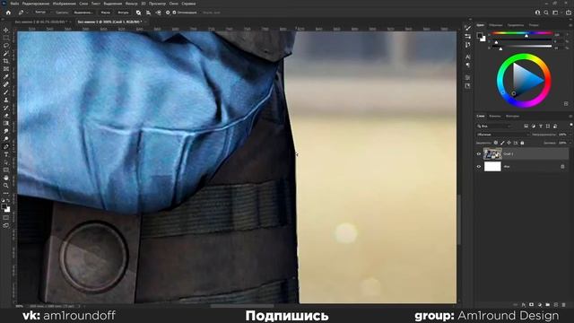The image size is (574, 323).
Task: Toggle lock image pixels brush icon
Action: (502, 143)
